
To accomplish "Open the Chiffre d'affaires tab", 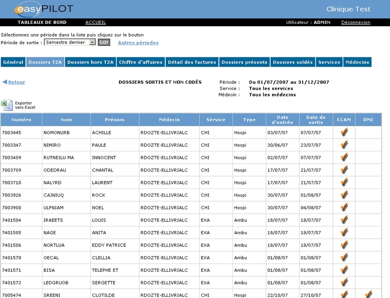I will point(141,62).
